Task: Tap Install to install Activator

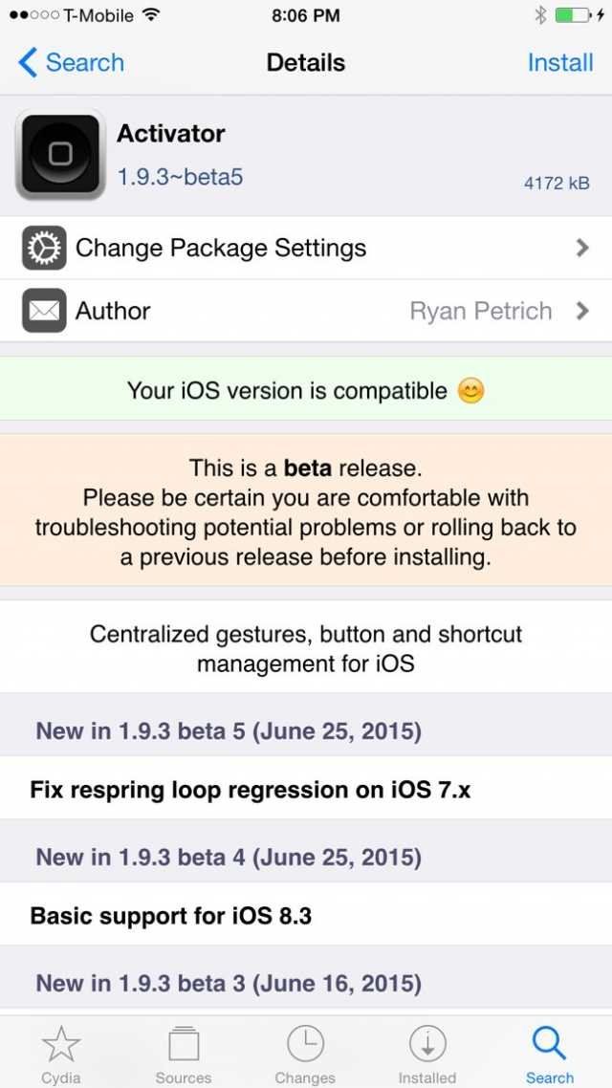Action: tap(561, 62)
